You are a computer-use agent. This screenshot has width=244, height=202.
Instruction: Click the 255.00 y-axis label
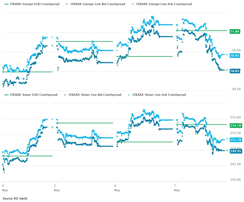[235, 117]
